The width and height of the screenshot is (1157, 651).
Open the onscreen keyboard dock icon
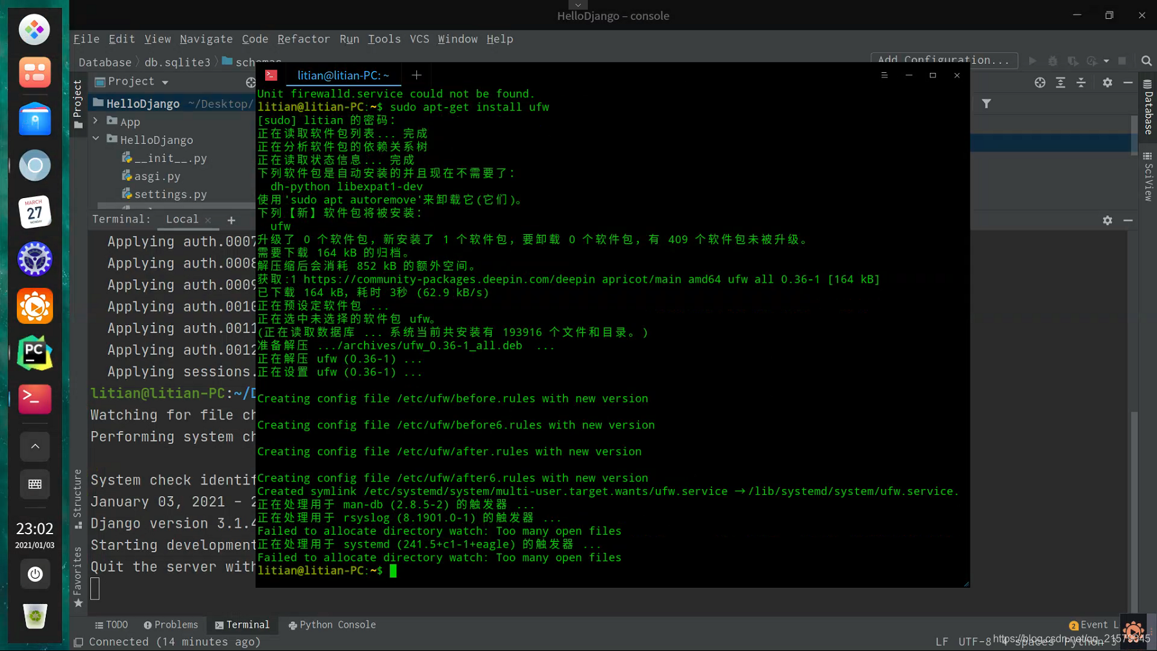coord(35,485)
